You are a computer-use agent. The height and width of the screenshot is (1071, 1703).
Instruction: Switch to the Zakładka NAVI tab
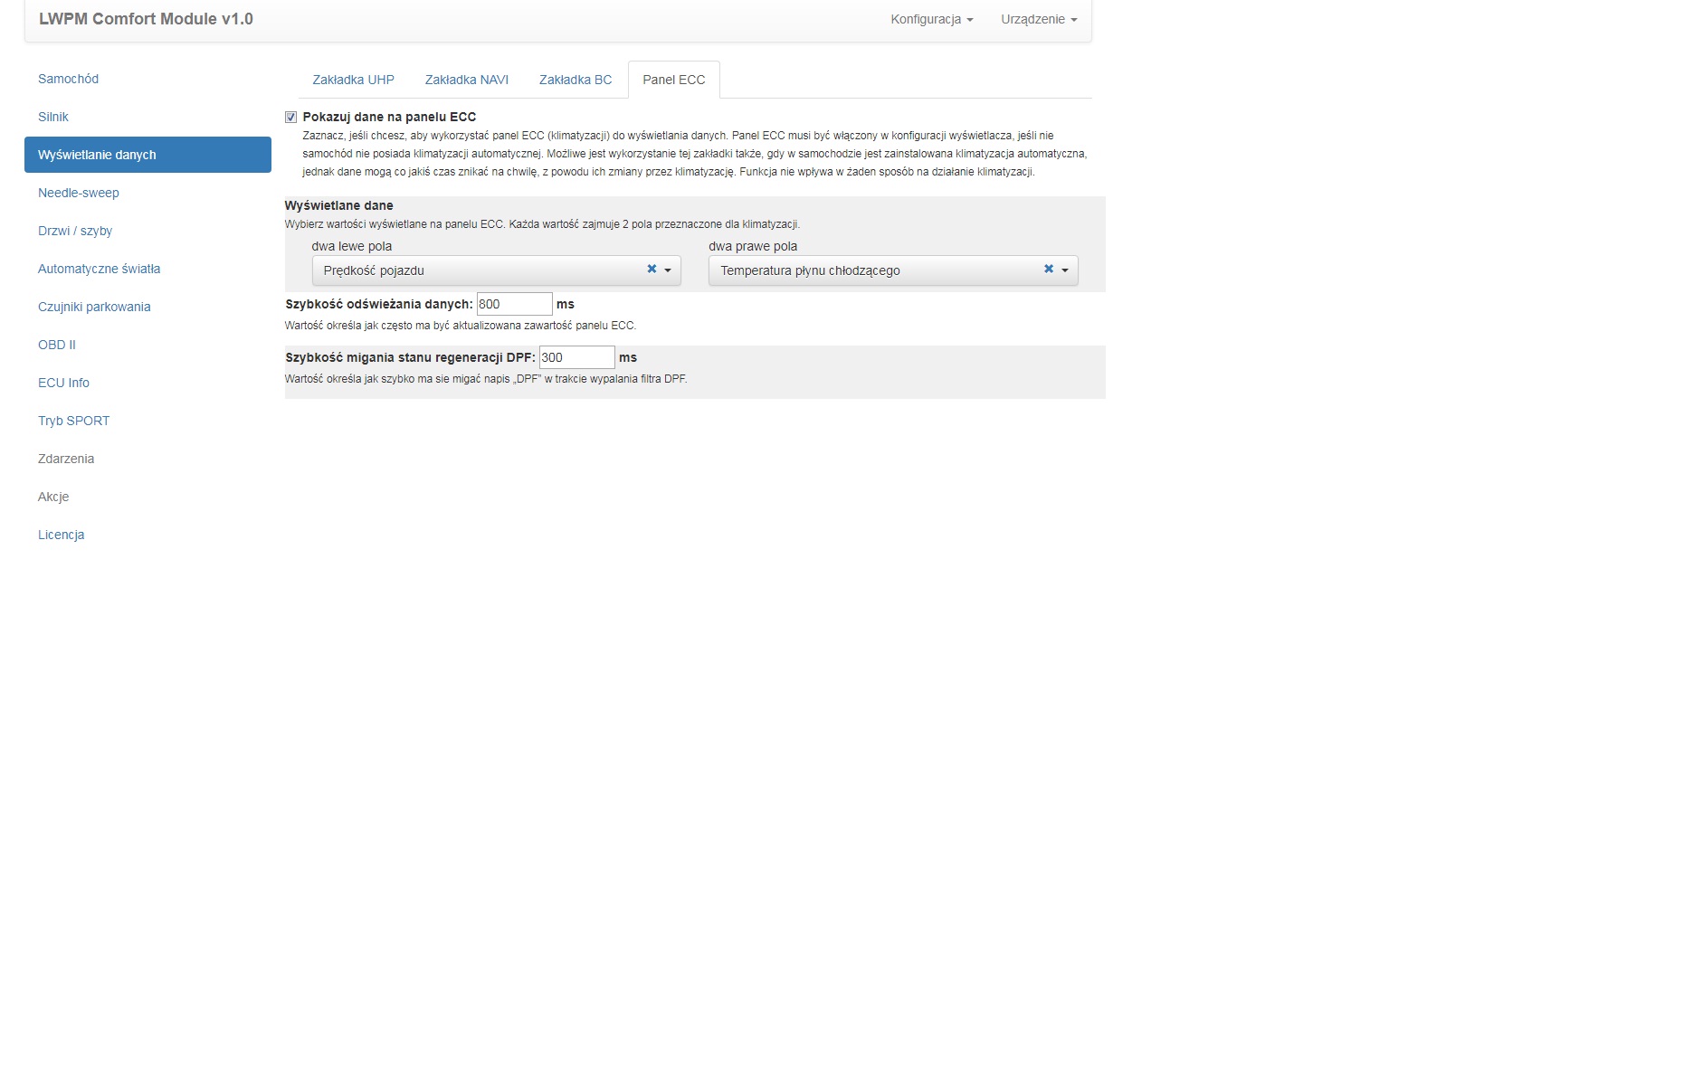coord(466,80)
